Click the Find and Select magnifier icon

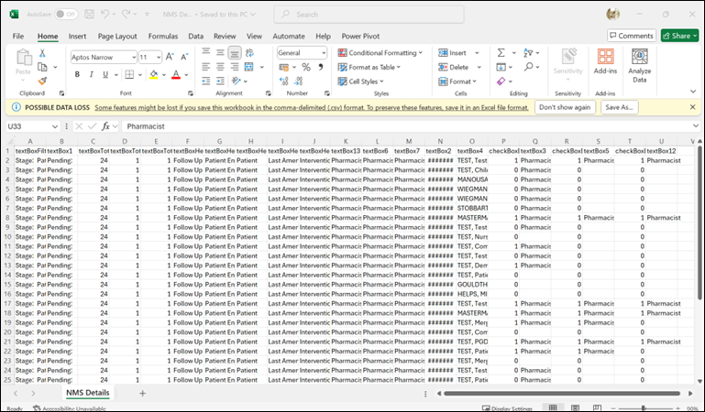tap(529, 67)
